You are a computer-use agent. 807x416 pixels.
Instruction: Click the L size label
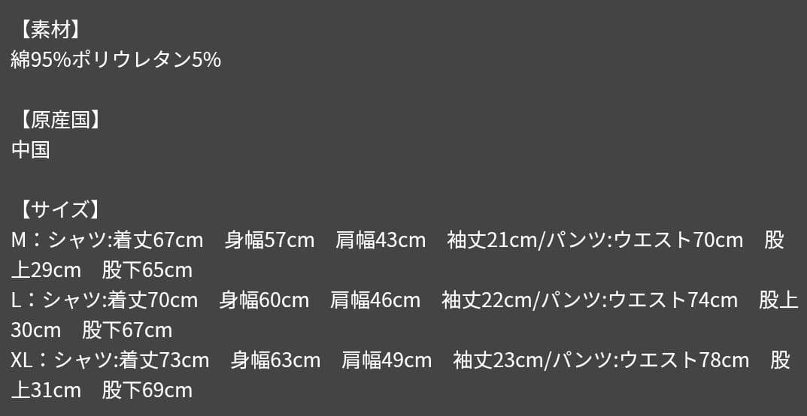pyautogui.click(x=16, y=300)
